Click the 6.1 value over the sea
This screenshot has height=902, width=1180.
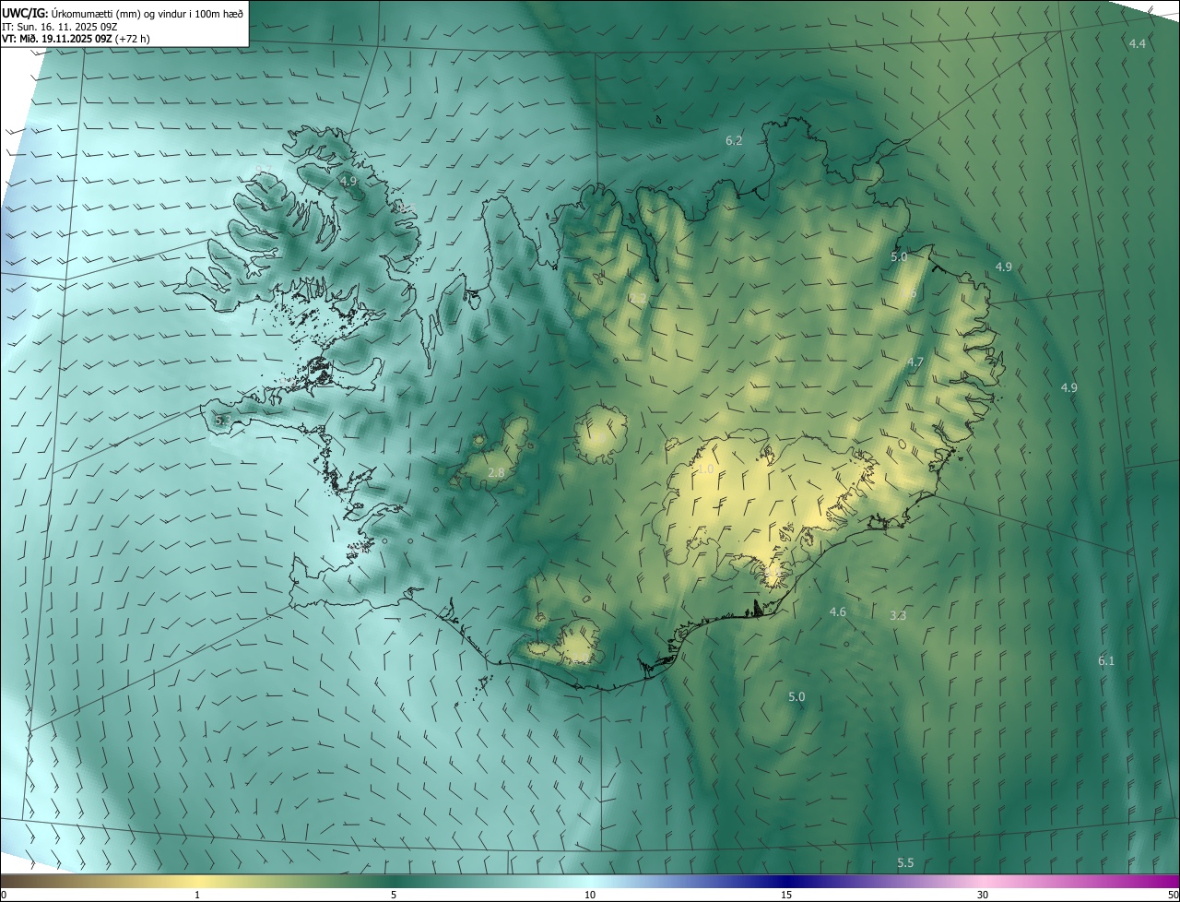coord(1106,660)
